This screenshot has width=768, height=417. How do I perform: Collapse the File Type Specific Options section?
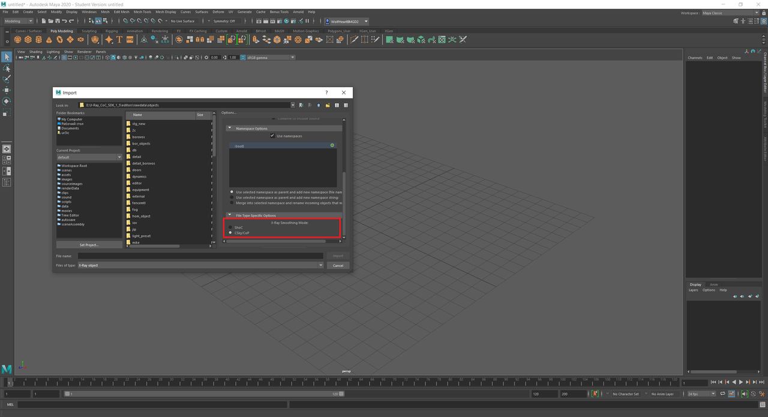tap(229, 215)
